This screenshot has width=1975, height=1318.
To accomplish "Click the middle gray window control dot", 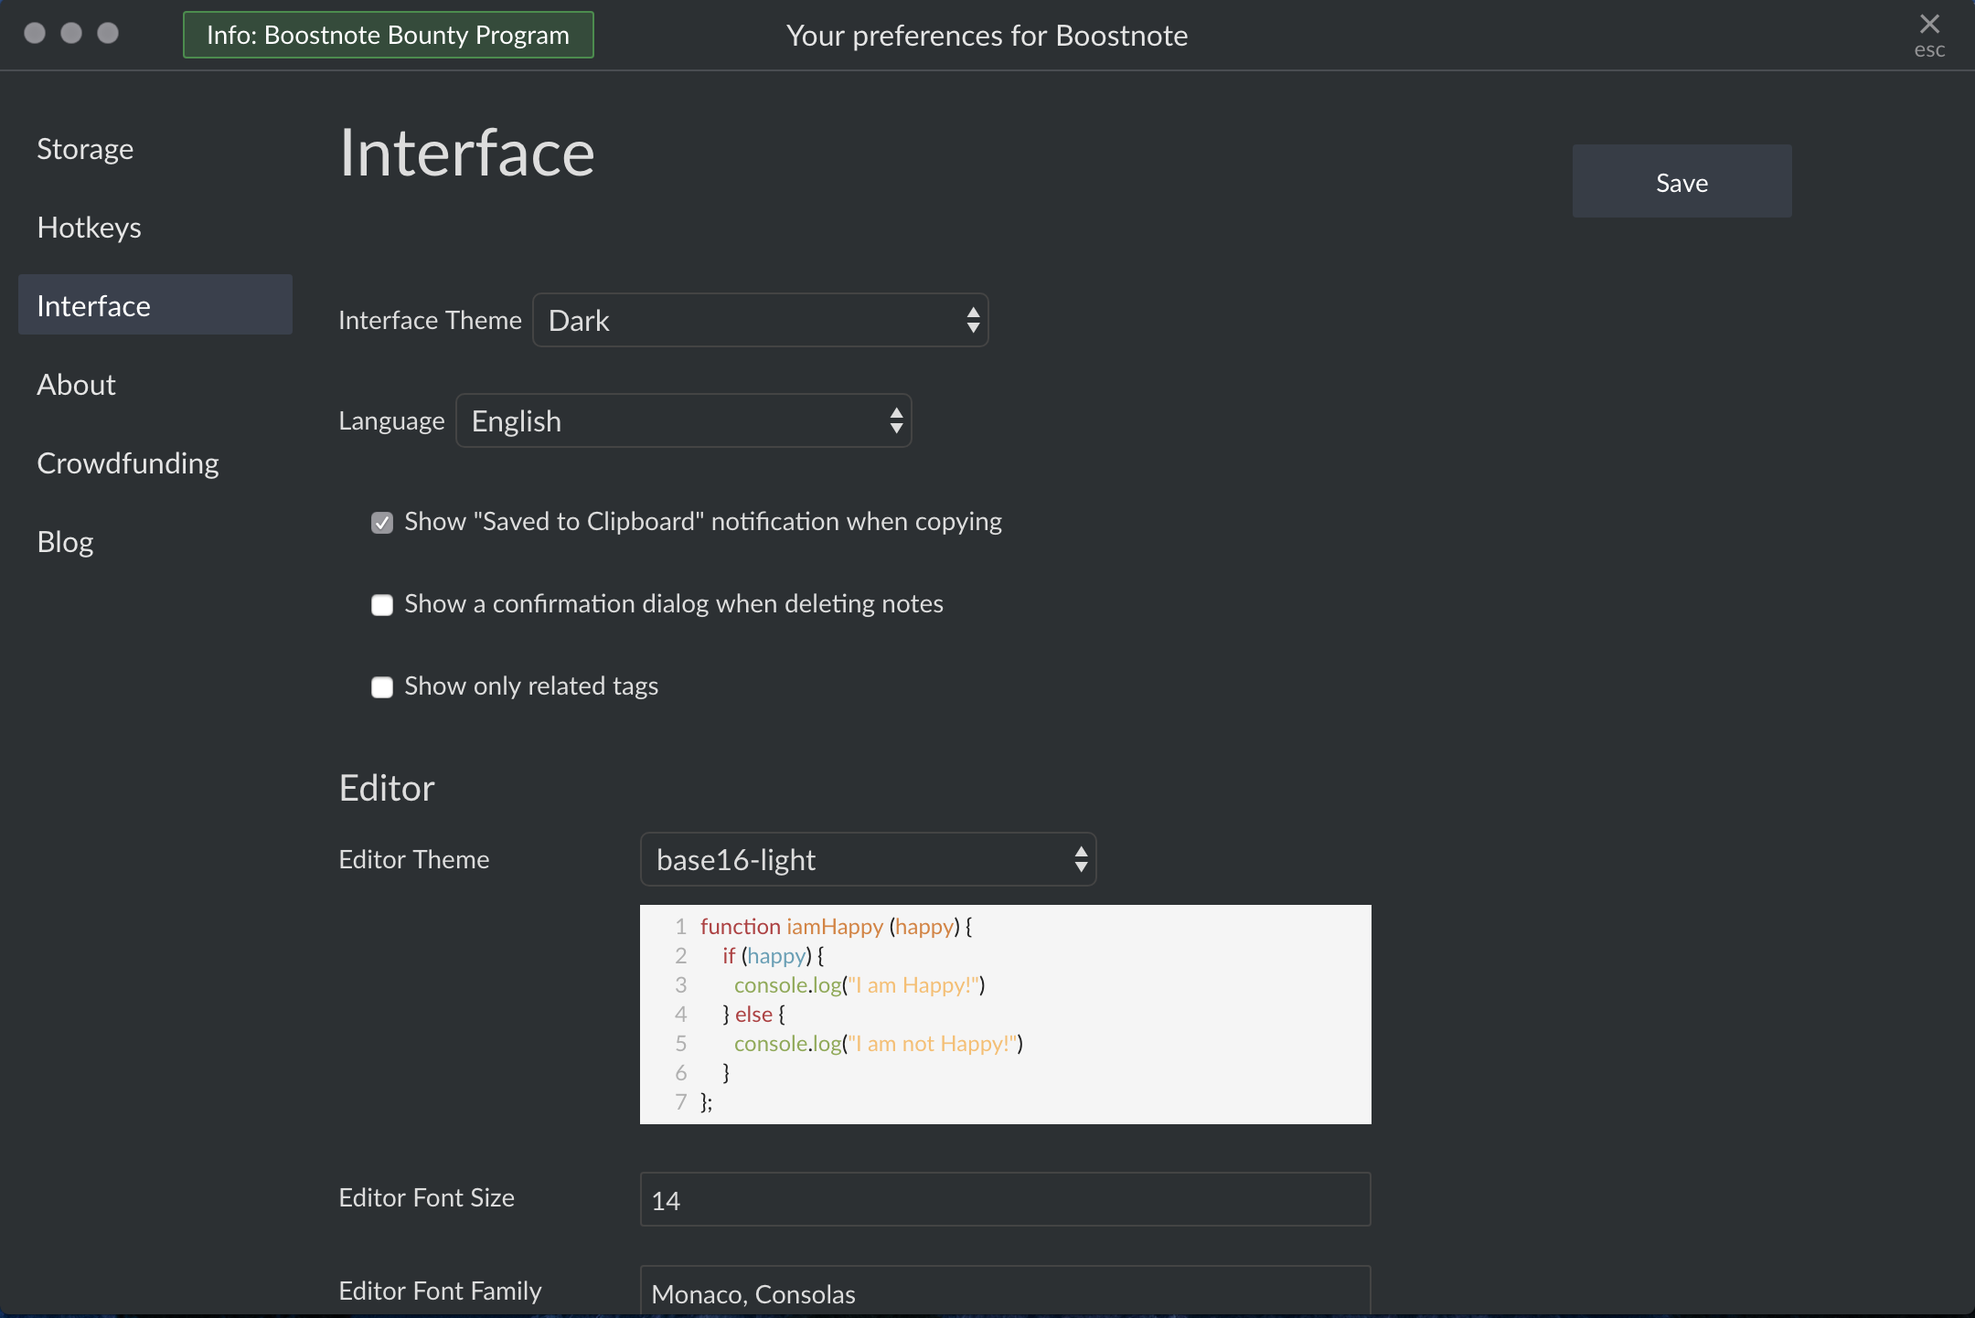I will coord(71,34).
